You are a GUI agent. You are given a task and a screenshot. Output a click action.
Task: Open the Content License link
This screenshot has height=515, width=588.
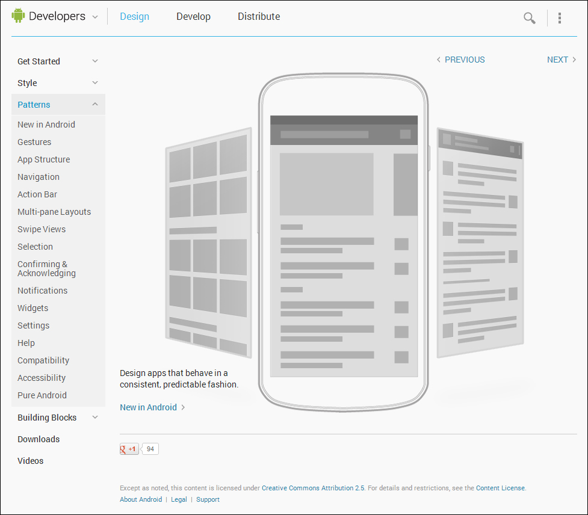point(500,488)
